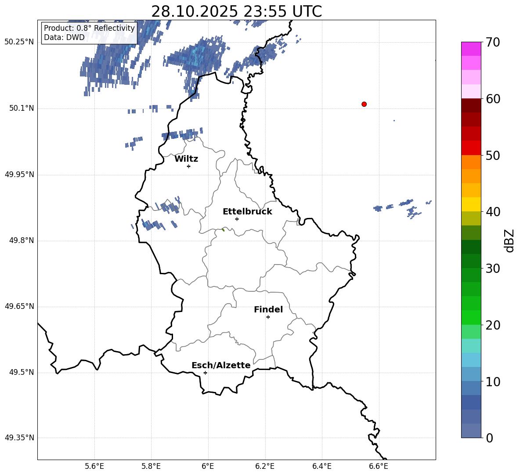Click the 'Product: 0.8° Reflectivity' text
Image resolution: width=520 pixels, height=475 pixels.
89,28
